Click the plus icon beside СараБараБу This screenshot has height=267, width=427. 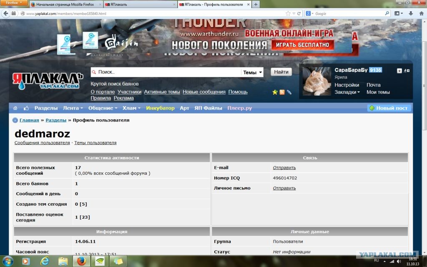(x=399, y=71)
